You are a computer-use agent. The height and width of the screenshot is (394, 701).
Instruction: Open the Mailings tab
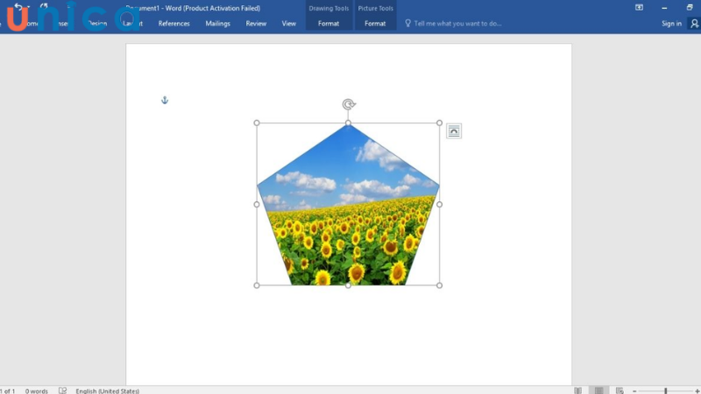pyautogui.click(x=217, y=24)
